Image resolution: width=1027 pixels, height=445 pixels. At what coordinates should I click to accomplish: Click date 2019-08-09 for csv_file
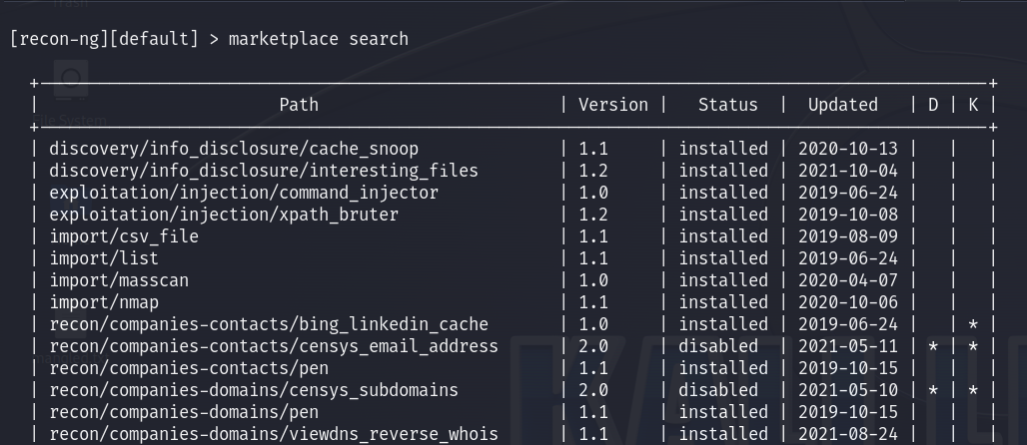tap(847, 236)
